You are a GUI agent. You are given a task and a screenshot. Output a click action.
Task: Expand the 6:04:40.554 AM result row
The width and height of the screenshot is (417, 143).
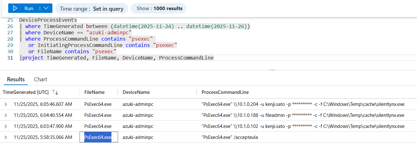(x=6, y=115)
